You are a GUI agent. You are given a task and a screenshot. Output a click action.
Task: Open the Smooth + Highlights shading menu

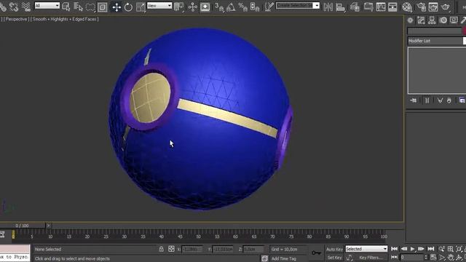(x=65, y=19)
